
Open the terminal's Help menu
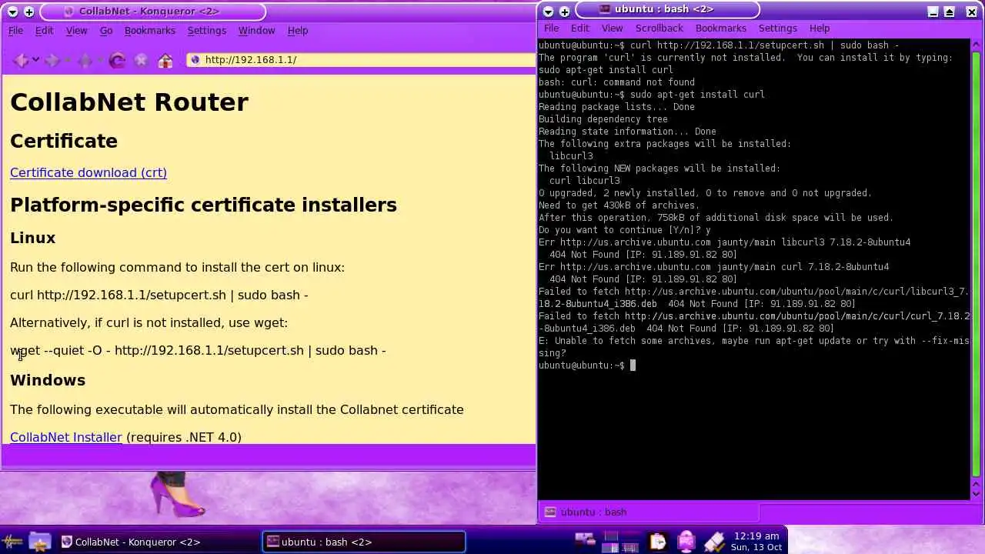click(x=820, y=28)
